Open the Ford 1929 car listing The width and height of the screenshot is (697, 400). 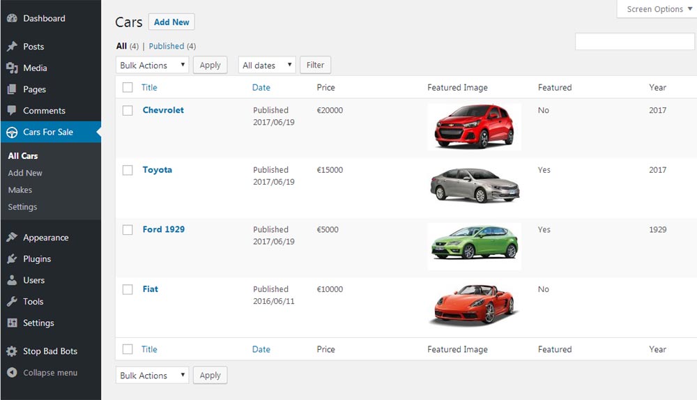click(x=163, y=229)
